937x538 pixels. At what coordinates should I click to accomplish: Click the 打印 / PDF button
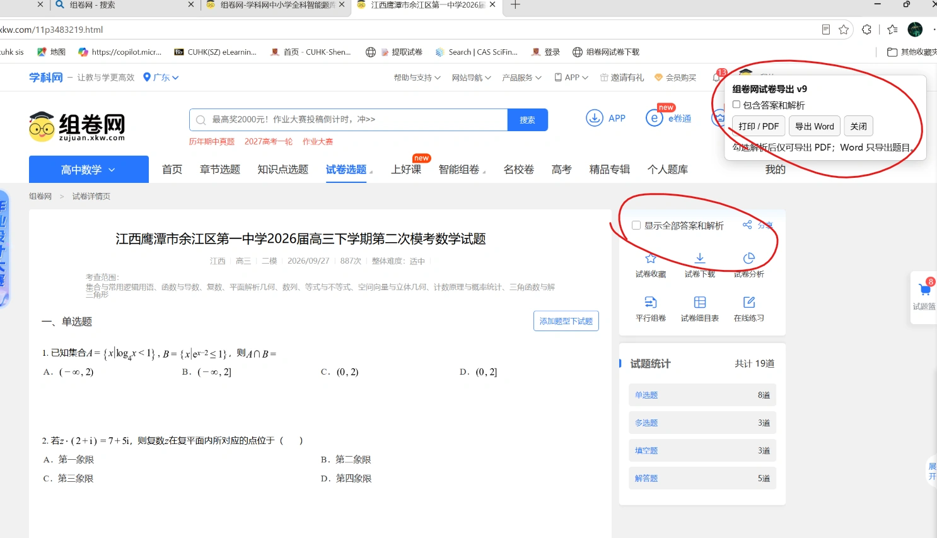point(759,126)
